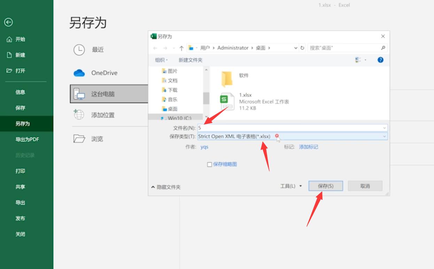
Task: Open 打印 in backstage menu
Action: coord(20,171)
